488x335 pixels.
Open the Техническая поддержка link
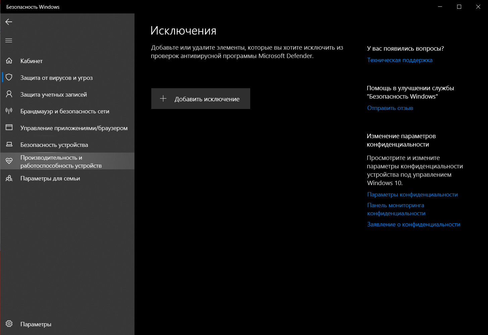pyautogui.click(x=400, y=60)
